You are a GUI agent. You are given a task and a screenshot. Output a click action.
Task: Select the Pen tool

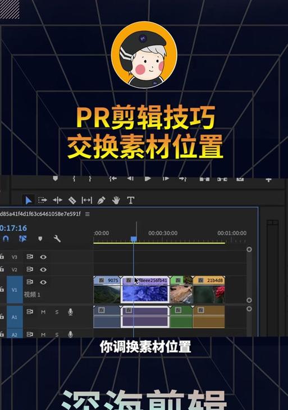101,200
